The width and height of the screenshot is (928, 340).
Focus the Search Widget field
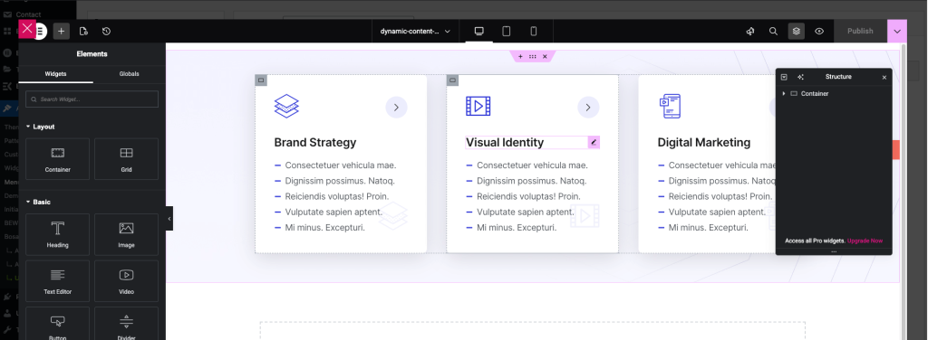point(92,99)
